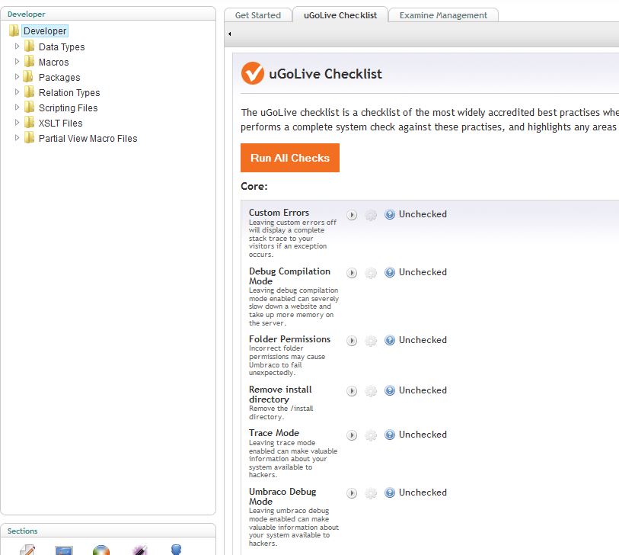The width and height of the screenshot is (619, 555).
Task: Click the Packages folder icon
Action: [x=28, y=76]
